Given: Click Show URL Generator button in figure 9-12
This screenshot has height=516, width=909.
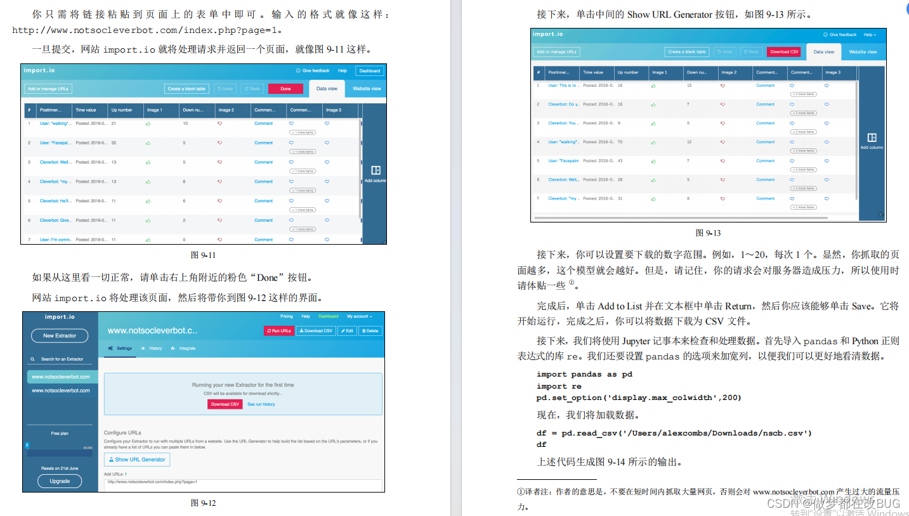Looking at the screenshot, I should 137,460.
